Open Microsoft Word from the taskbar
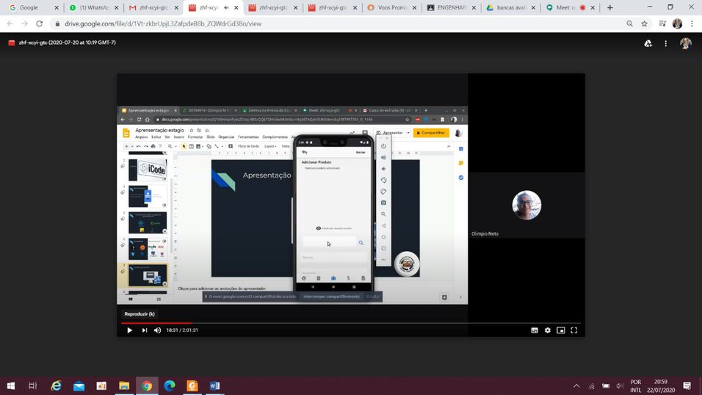 [x=214, y=386]
